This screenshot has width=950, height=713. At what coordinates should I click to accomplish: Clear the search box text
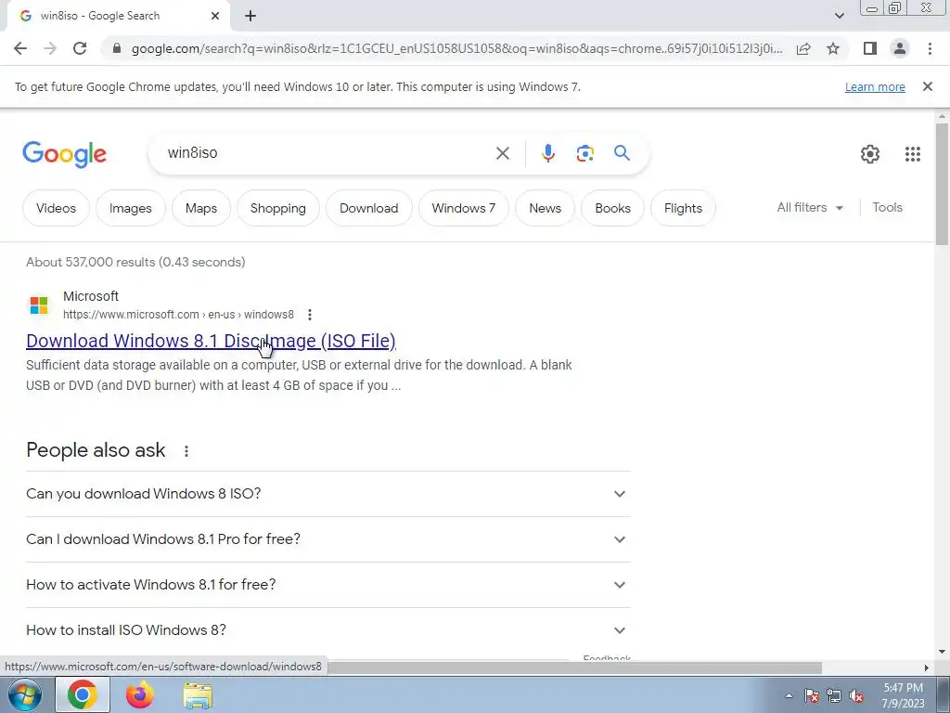click(x=502, y=153)
